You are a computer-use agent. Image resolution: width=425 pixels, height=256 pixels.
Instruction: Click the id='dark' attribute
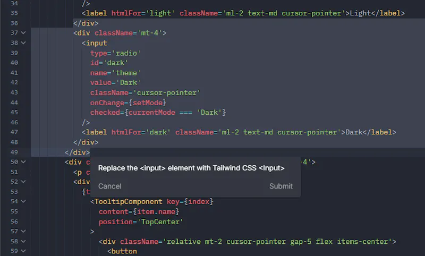click(109, 63)
